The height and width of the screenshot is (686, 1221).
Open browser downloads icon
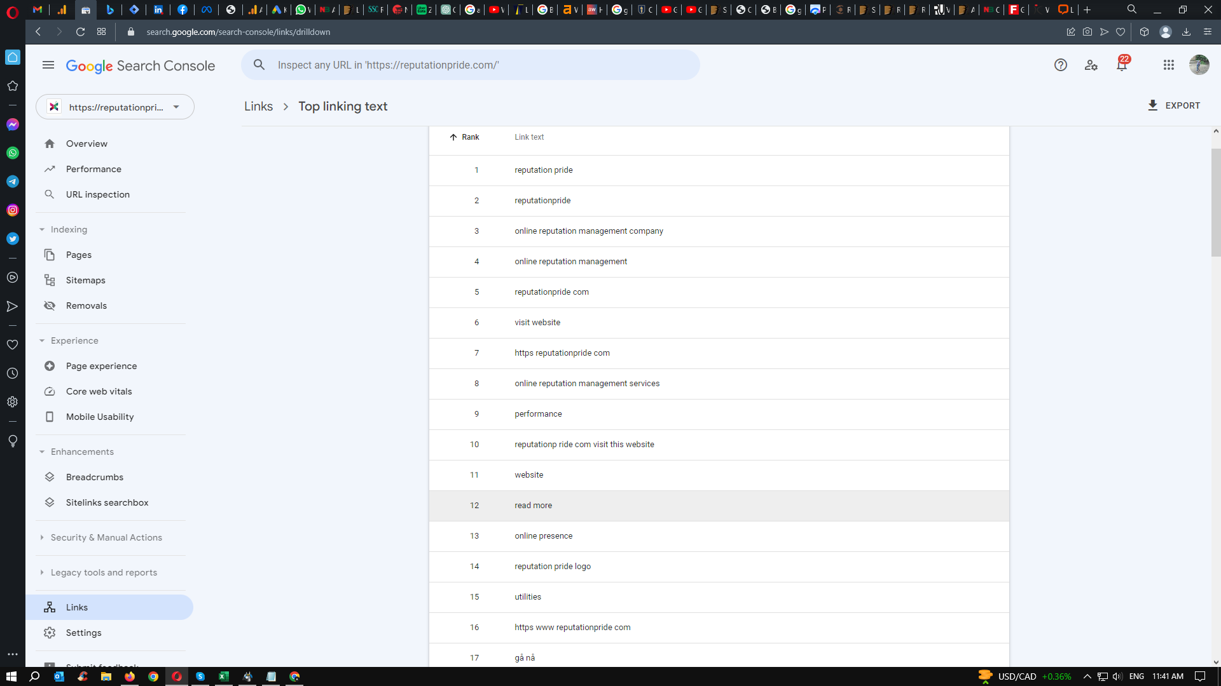click(x=1186, y=32)
